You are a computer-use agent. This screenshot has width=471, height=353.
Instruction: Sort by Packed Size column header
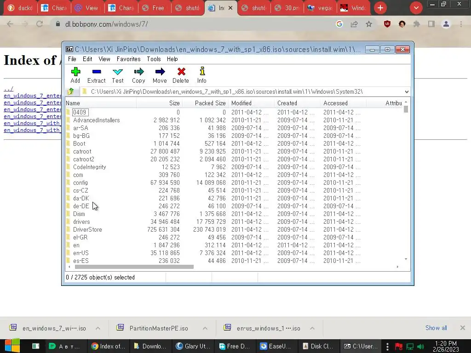point(206,103)
